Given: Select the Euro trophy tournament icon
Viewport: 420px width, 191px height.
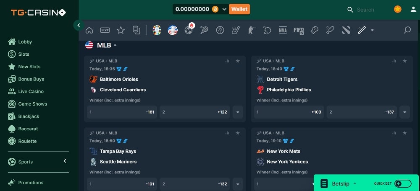Looking at the screenshot, I should (157, 30).
